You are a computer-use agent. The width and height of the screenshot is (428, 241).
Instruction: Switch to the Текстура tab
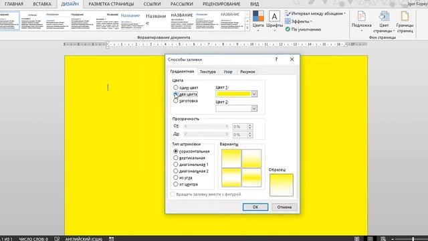[208, 72]
